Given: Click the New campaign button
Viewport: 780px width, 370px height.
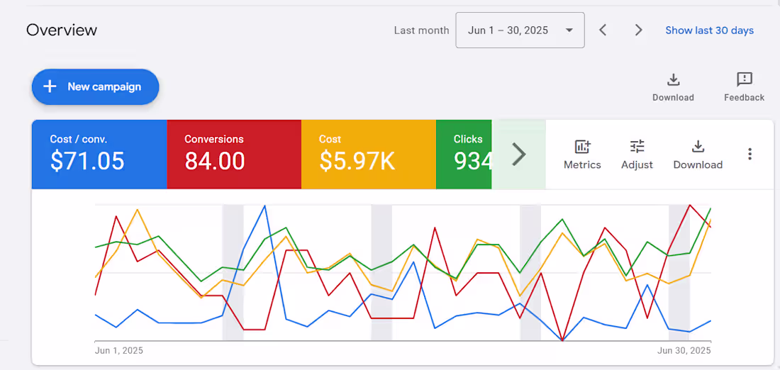Looking at the screenshot, I should click(x=96, y=87).
